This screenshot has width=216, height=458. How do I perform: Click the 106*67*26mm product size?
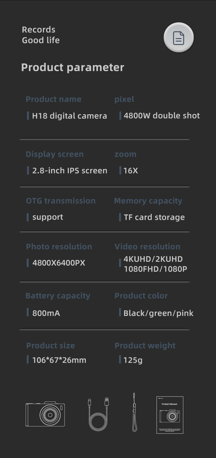click(59, 360)
